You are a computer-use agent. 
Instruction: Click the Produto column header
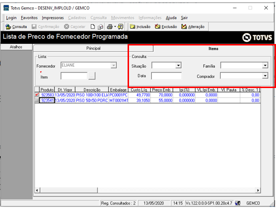pyautogui.click(x=47, y=89)
